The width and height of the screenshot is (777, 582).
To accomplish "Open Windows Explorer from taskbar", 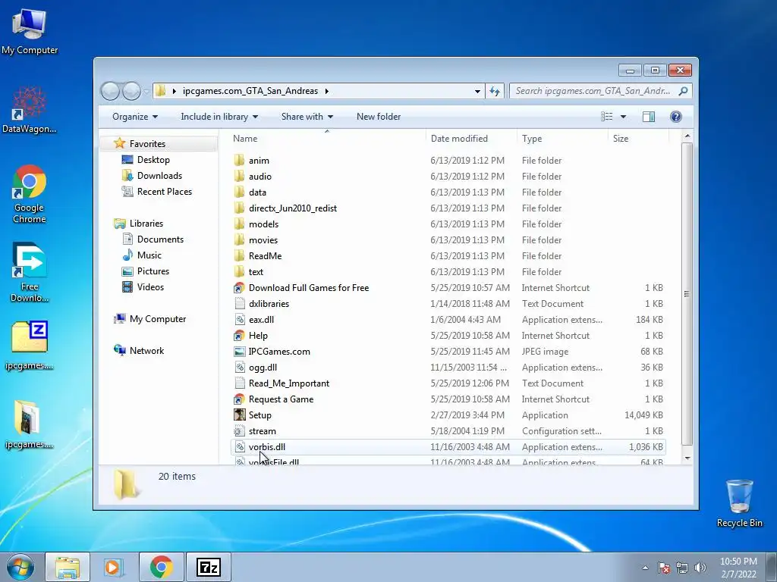I will 68,567.
